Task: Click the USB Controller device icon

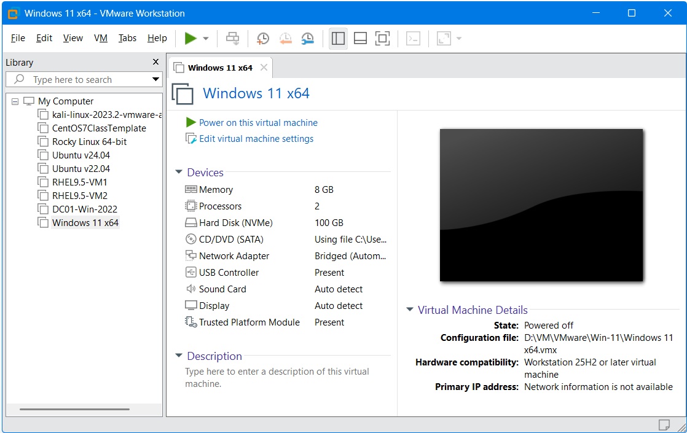Action: click(191, 272)
